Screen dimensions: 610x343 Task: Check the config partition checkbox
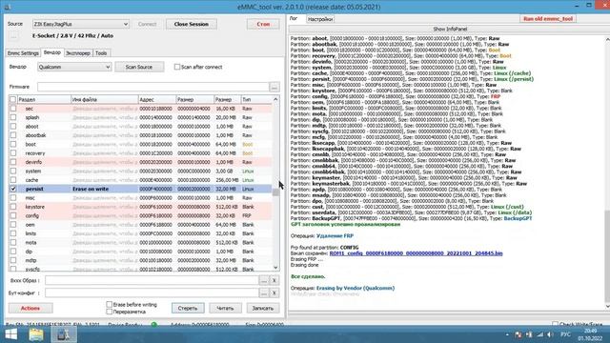click(x=13, y=215)
